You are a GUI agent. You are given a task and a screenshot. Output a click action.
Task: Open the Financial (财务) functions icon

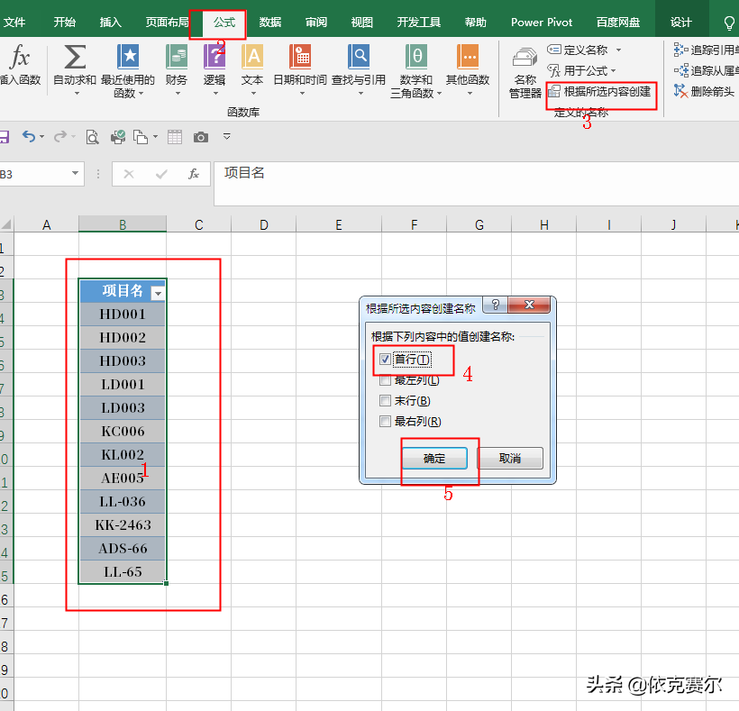click(177, 57)
